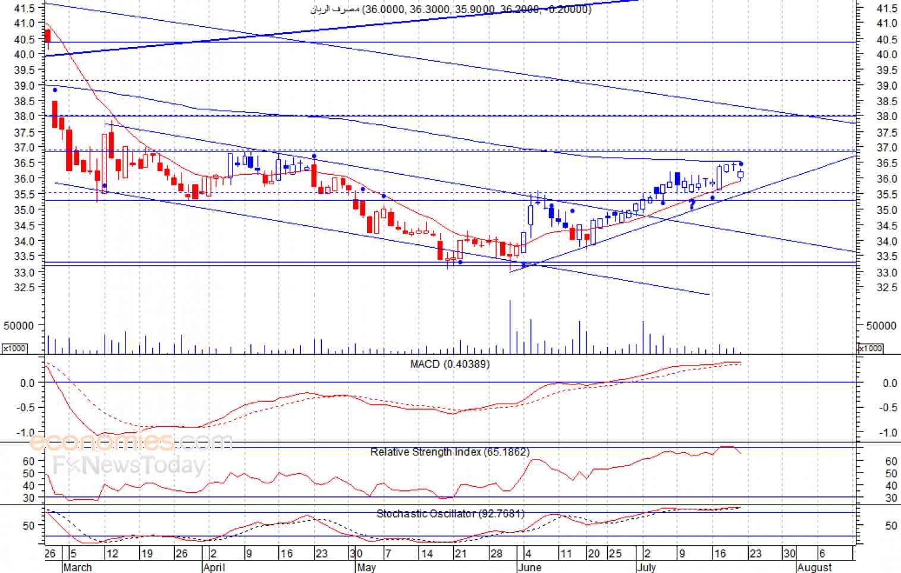901x573 pixels.
Task: Click 32.5 on the left price axis
Action: point(24,287)
